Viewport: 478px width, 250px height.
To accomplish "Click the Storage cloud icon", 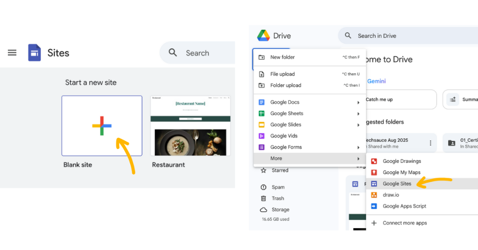I will tap(263, 210).
